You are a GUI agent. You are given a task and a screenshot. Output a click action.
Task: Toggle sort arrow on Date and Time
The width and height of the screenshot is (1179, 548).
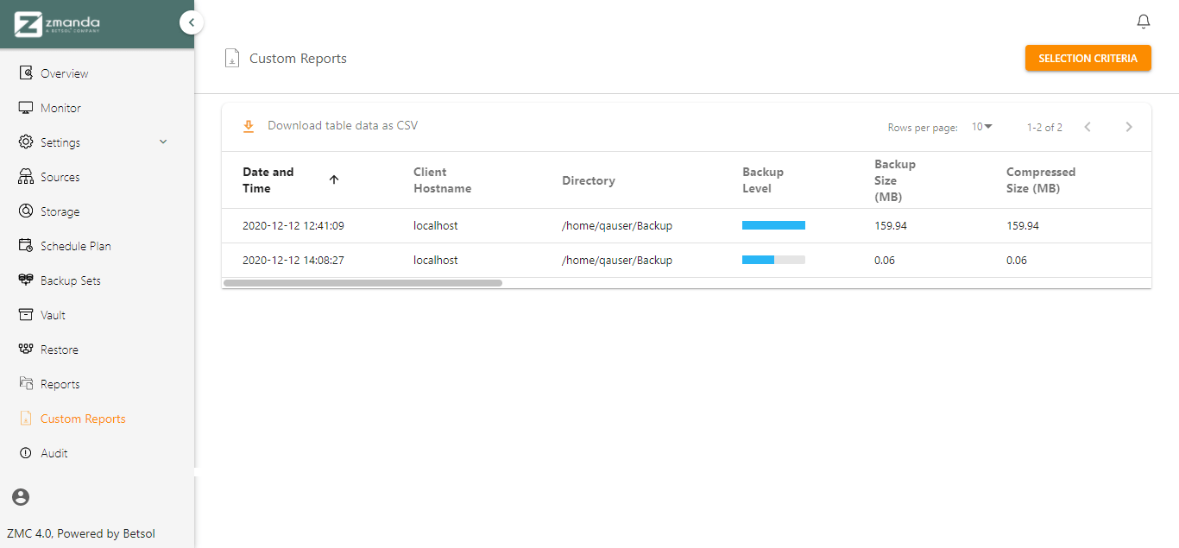click(x=334, y=180)
